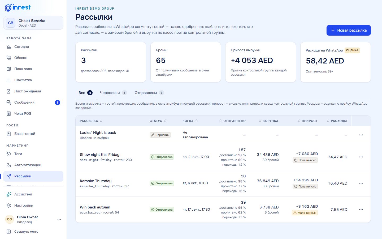Image resolution: width=382 pixels, height=239 pixels.
Task: Switch to the Черновики tab
Action: tap(113, 93)
